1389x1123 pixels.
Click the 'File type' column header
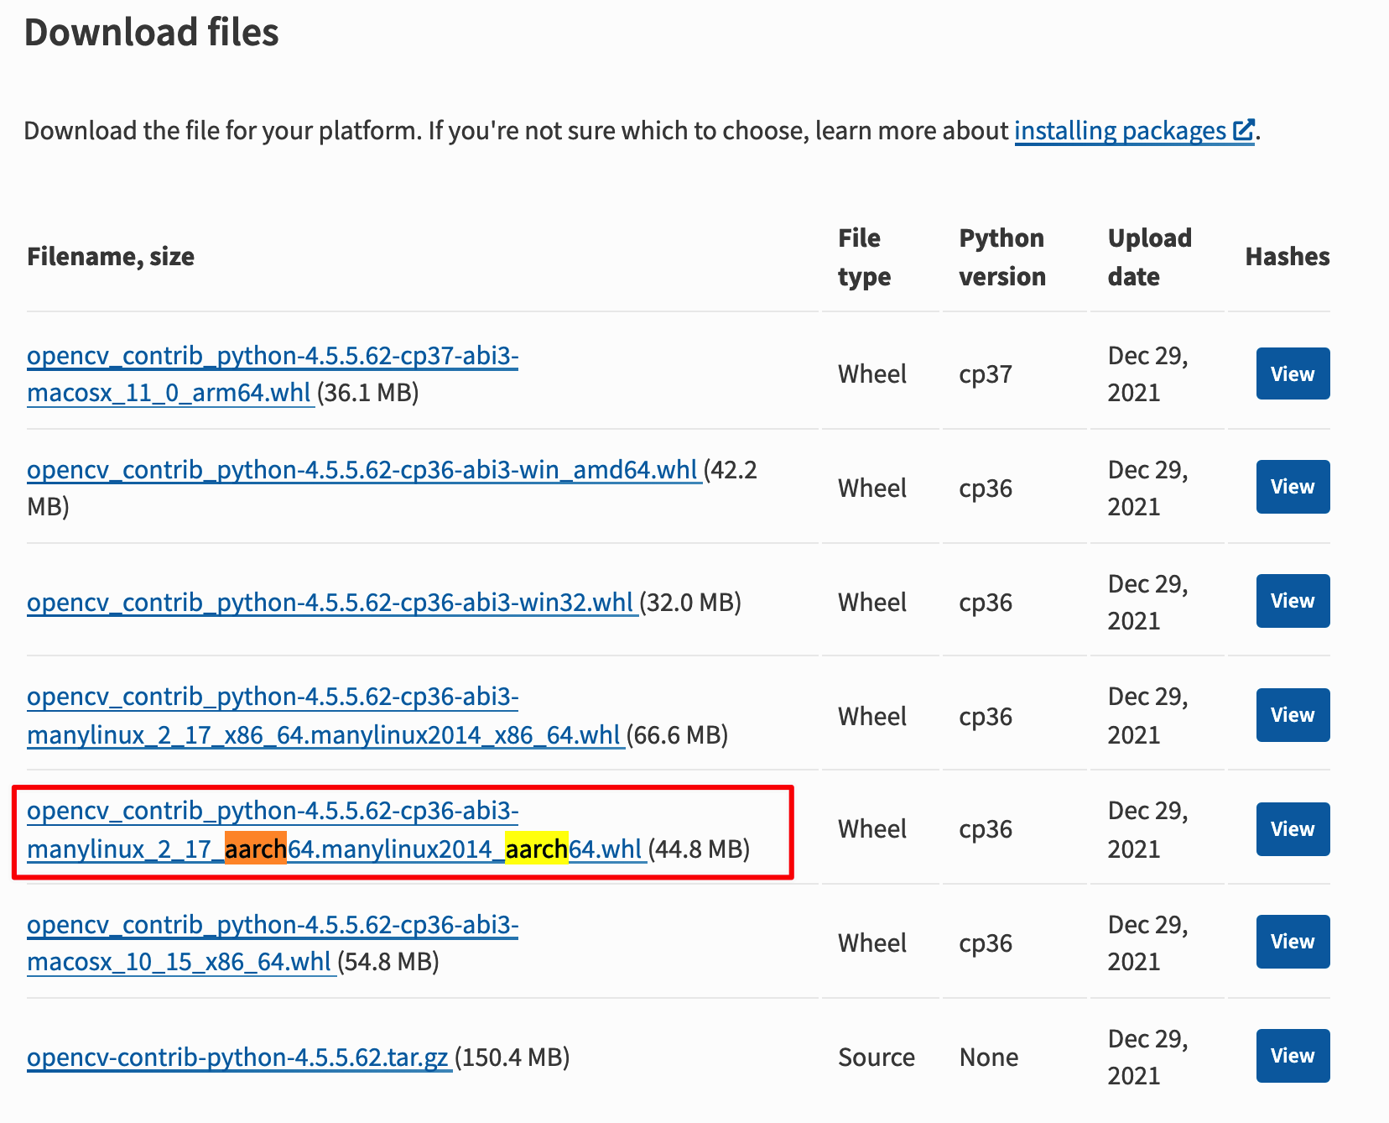tap(864, 257)
